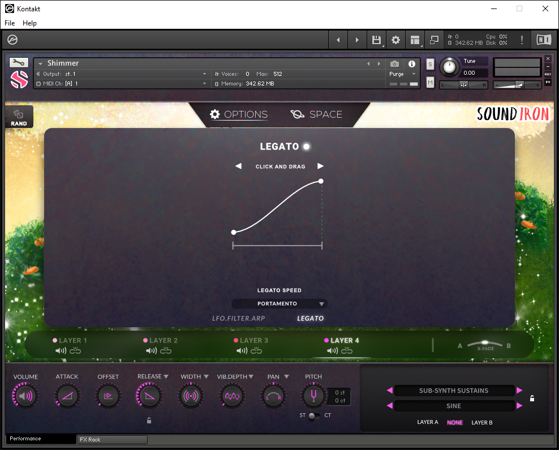This screenshot has width=559, height=450.
Task: Click the NI logo button
Action: pos(544,40)
